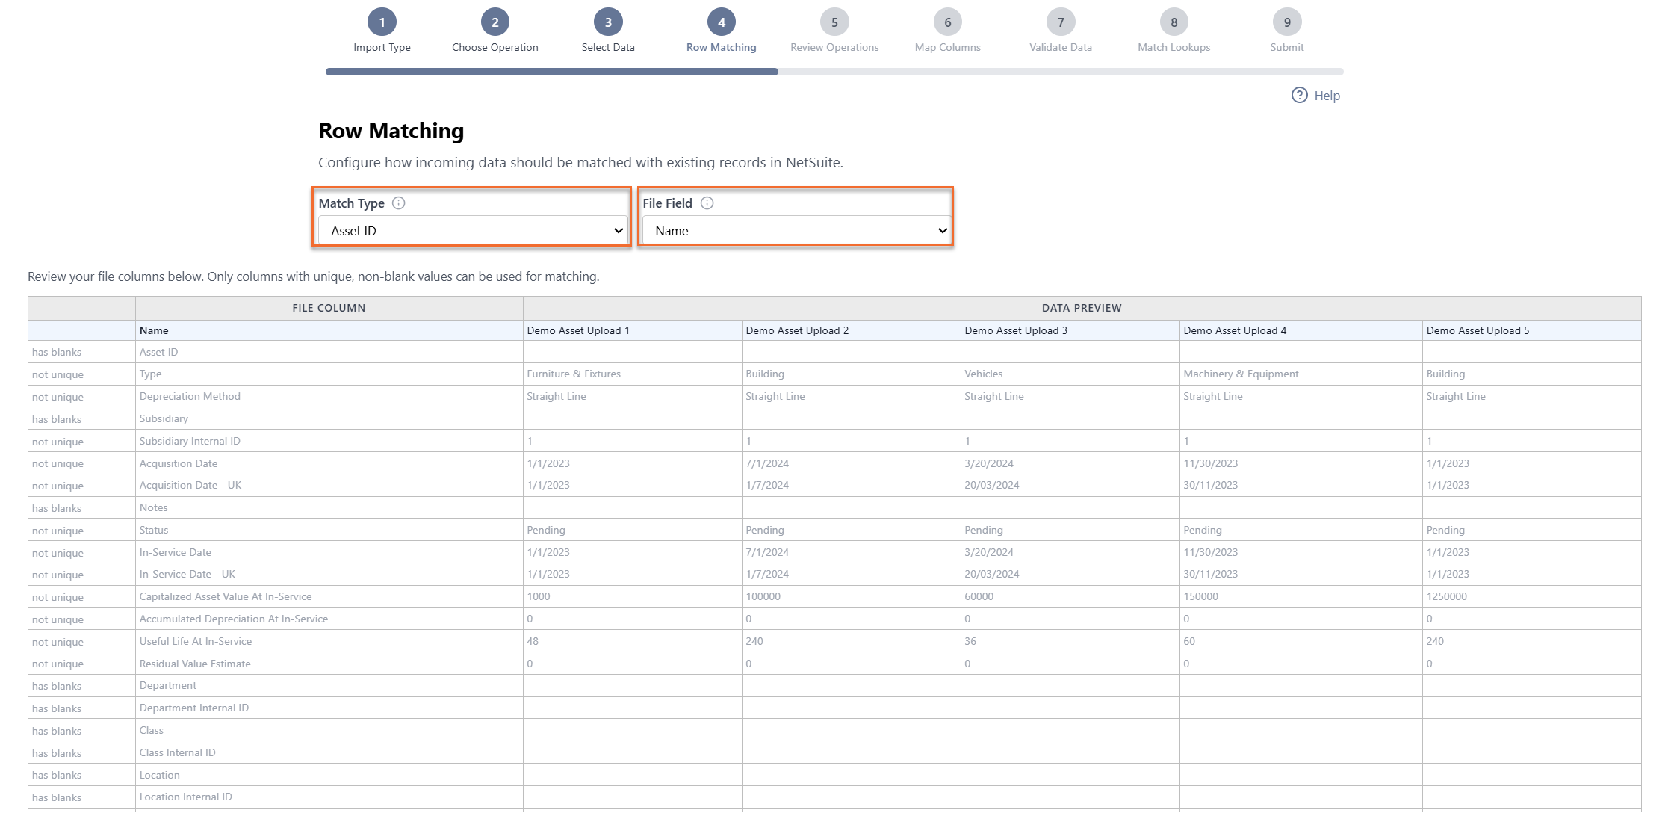Open the Match Type dropdown showing Asset ID
Screen dimensions: 1674x813
(x=474, y=231)
